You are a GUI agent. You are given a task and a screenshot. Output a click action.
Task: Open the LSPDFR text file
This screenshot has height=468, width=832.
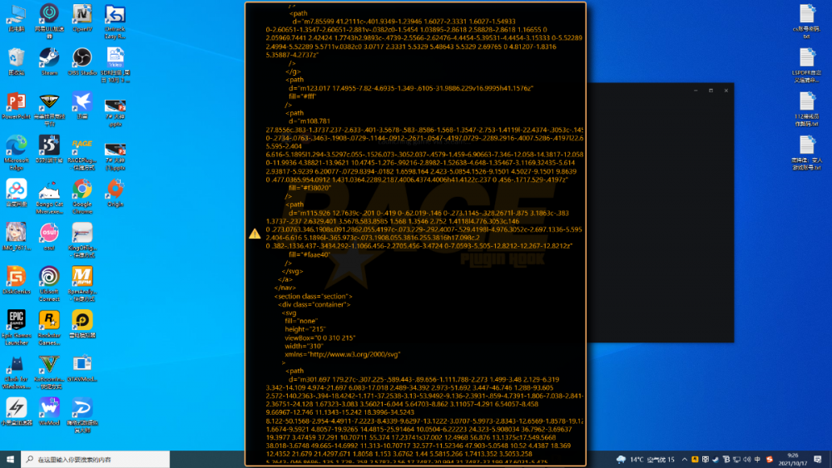(806, 65)
